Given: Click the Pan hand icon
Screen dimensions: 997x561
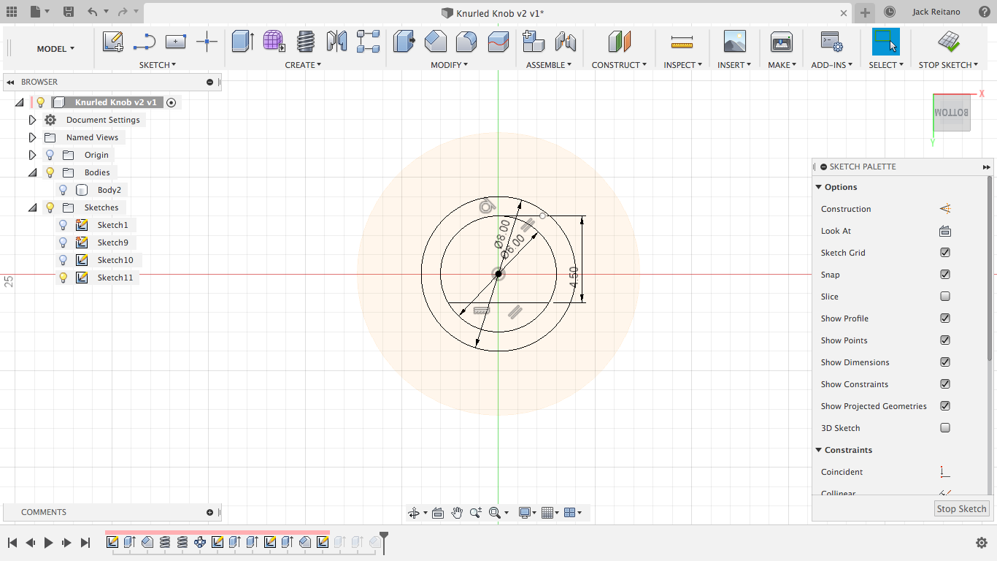Looking at the screenshot, I should 457,513.
